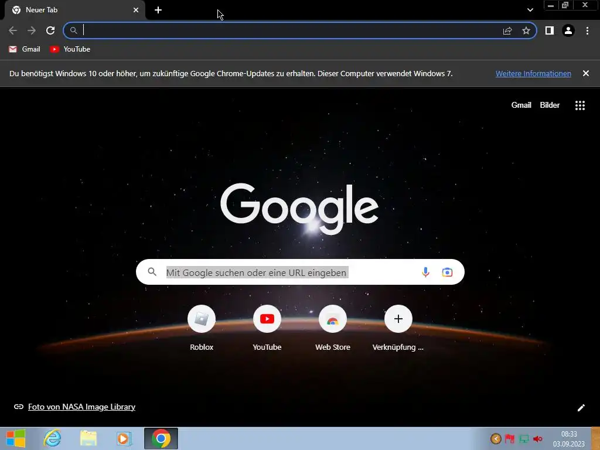Open network status tray icon
The width and height of the screenshot is (600, 450).
pos(524,439)
